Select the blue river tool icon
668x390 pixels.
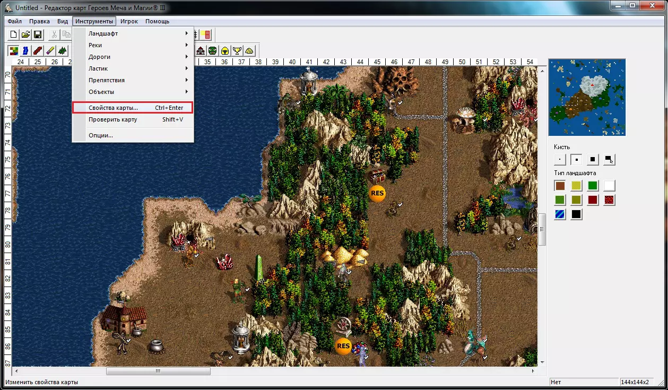25,51
